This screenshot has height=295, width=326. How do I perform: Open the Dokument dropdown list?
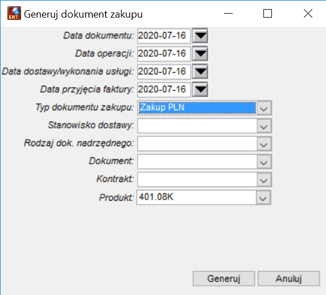click(264, 161)
